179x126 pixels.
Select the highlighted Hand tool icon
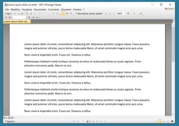click(63, 14)
